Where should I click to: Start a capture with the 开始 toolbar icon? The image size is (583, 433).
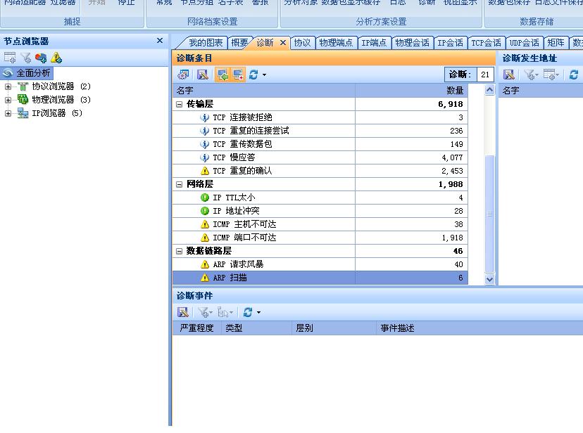point(96,4)
